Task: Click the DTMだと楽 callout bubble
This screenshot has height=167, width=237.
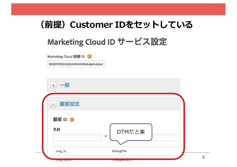Action: 131,132
